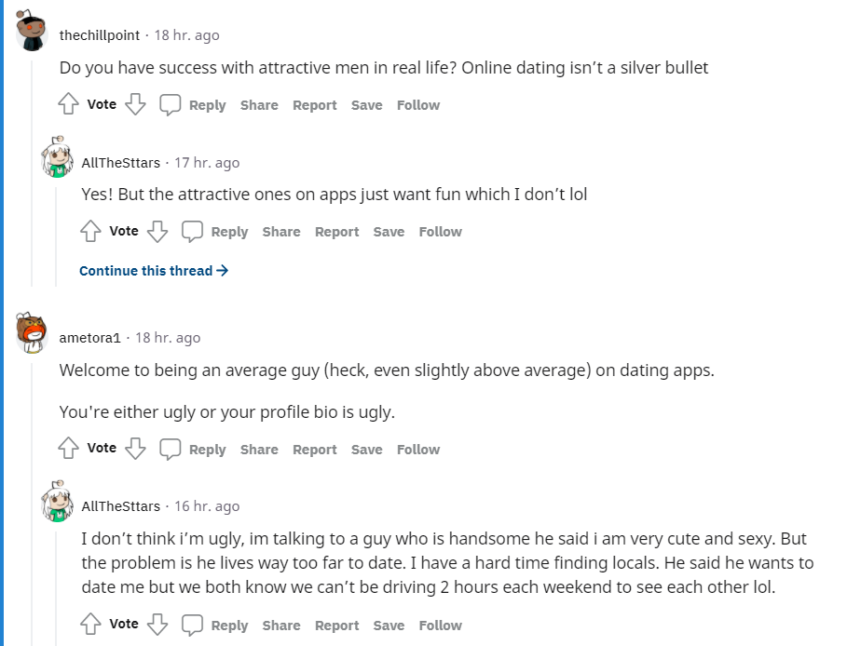Follow AllTheSttars' 16 hr. ago reply
The width and height of the screenshot is (847, 646).
(x=440, y=626)
